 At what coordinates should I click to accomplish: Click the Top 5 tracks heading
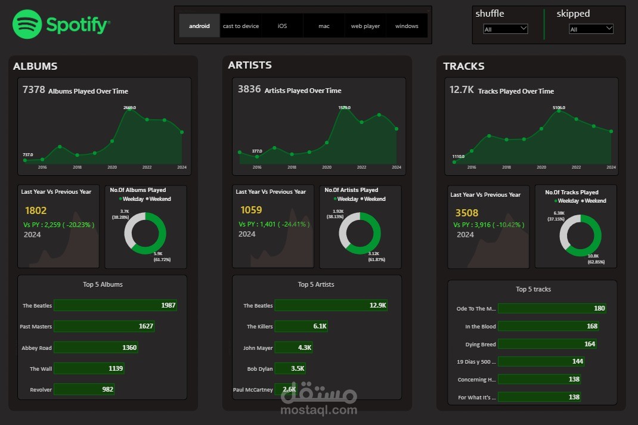(x=534, y=289)
